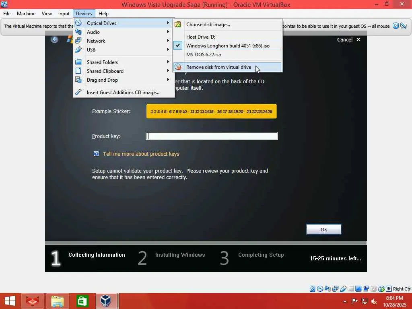The height and width of the screenshot is (309, 412).
Task: Click the Right Ctrl host key label
Action: pyautogui.click(x=402, y=289)
